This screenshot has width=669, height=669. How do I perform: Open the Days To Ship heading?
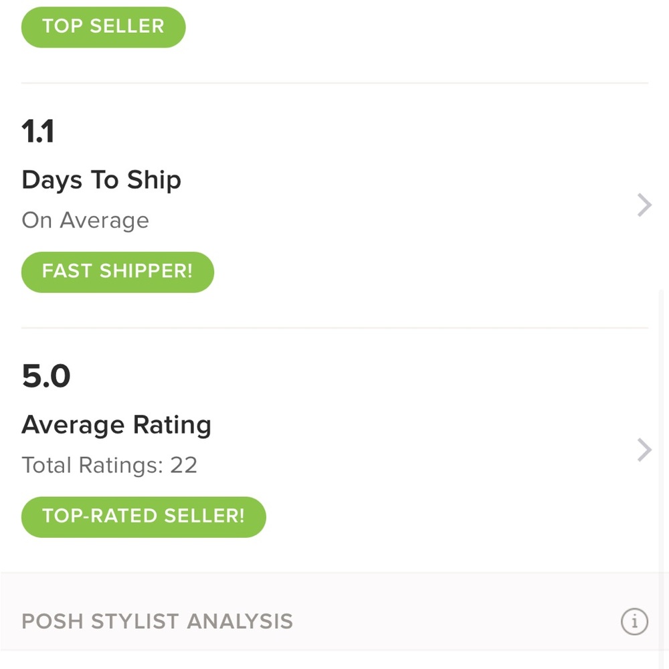point(101,180)
